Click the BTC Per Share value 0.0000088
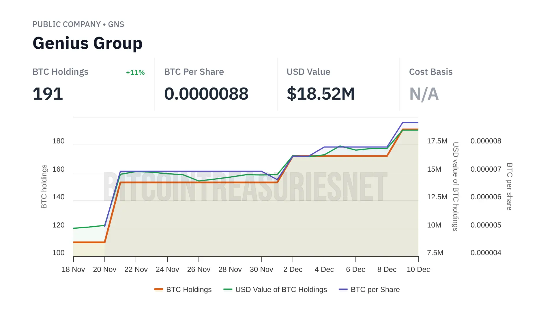 (x=206, y=94)
